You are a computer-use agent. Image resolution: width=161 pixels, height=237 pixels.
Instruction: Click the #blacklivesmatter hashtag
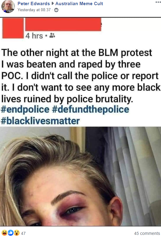coord(40,121)
